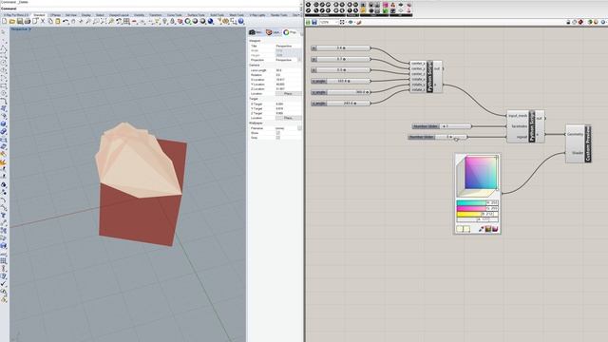Click the Copy icon in Rhino toolbar
Screen dimensions: 608x342
(x=50, y=21)
